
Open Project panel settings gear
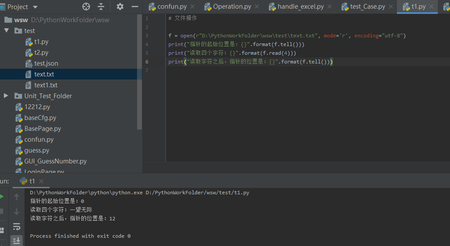120,7
